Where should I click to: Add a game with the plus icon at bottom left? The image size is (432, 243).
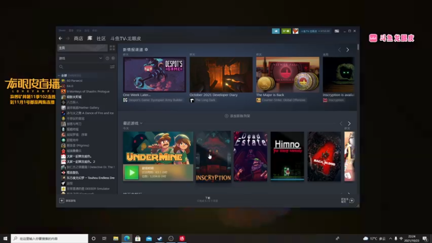click(62, 200)
